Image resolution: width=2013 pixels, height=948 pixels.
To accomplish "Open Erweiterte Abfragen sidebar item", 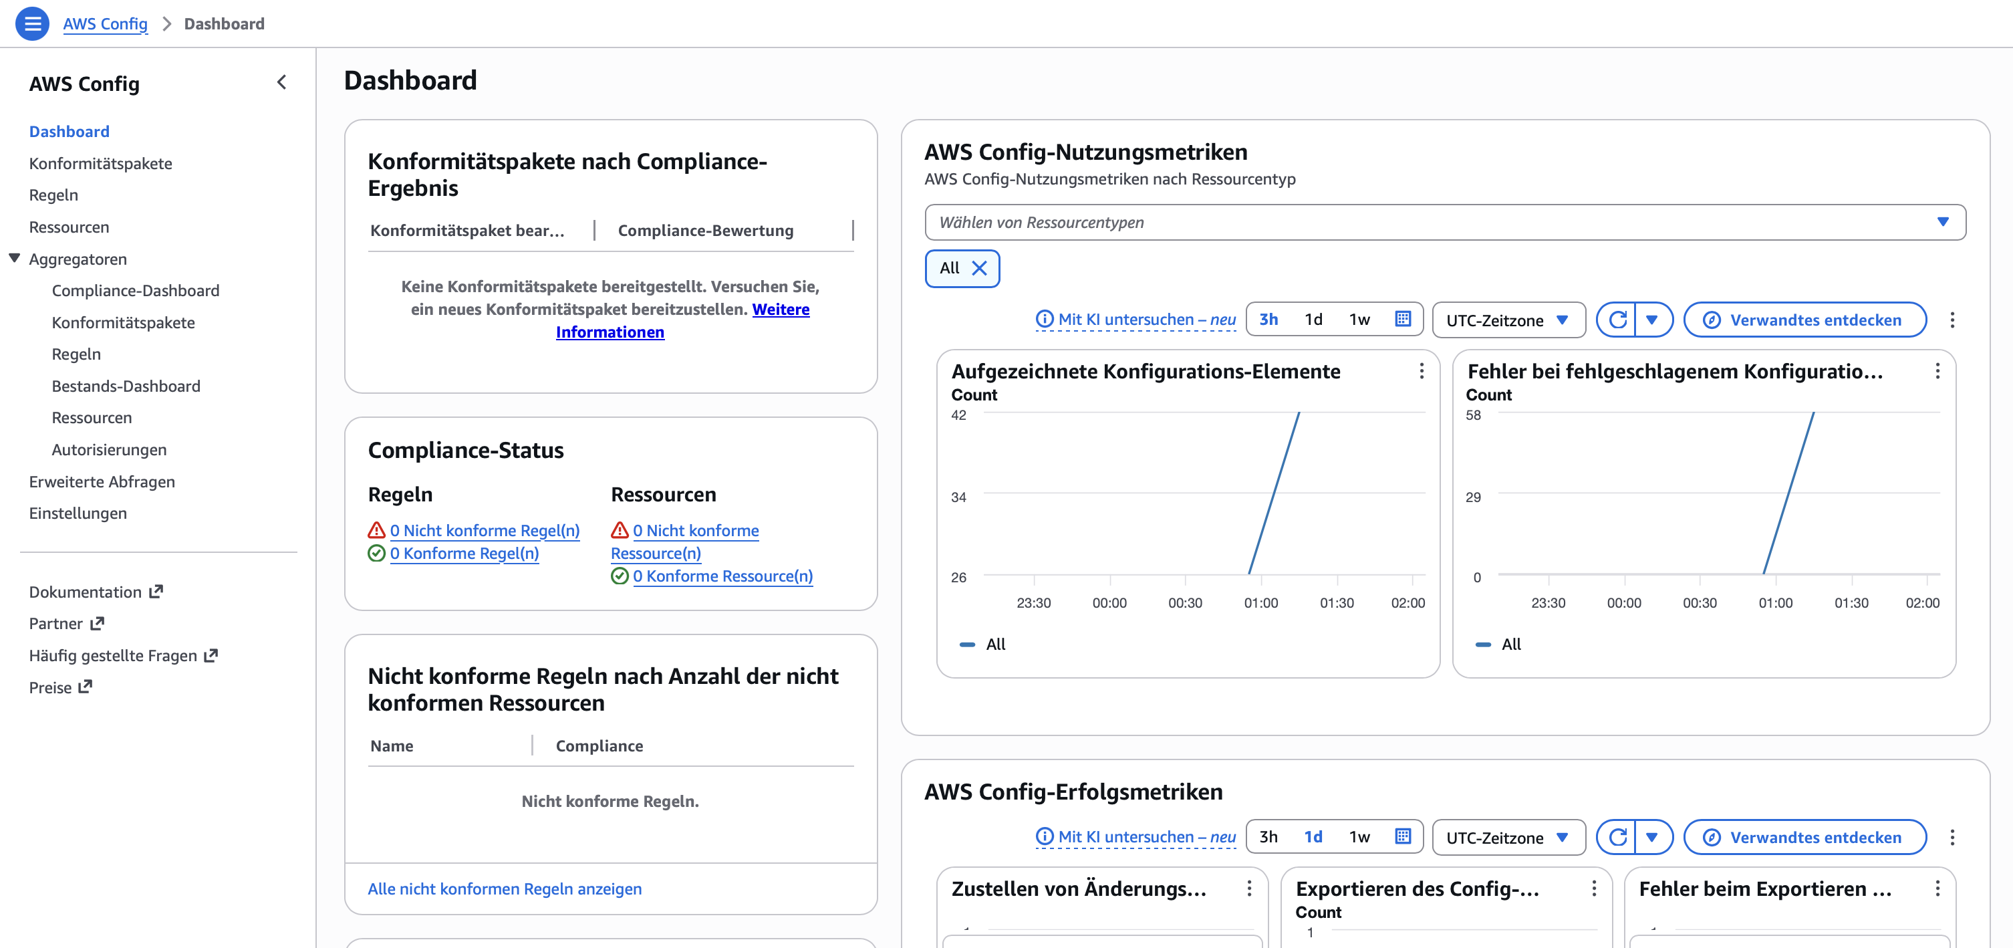I will coord(102,481).
